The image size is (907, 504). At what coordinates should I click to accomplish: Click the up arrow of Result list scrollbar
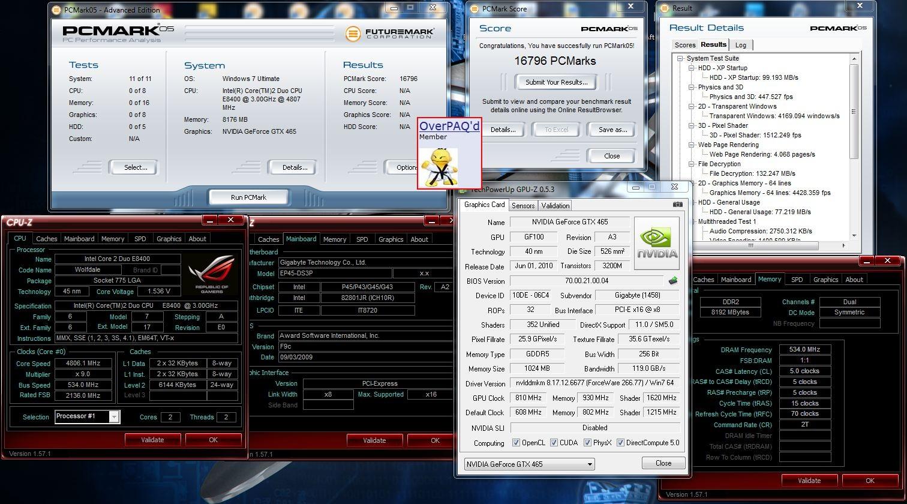click(854, 58)
